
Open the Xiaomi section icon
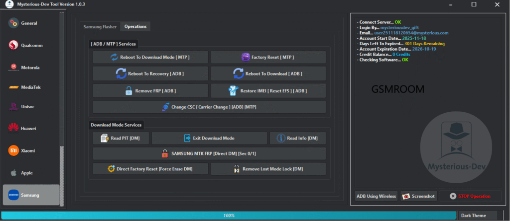(x=13, y=150)
